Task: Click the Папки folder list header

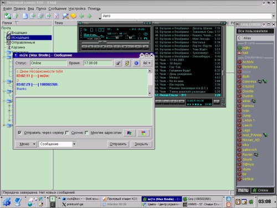Action: (x=27, y=23)
